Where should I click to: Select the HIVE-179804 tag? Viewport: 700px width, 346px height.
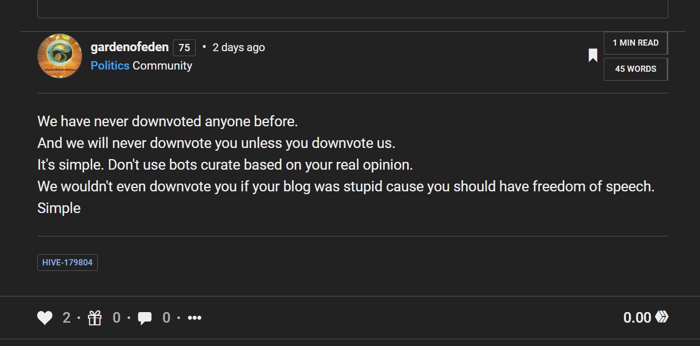click(x=67, y=263)
